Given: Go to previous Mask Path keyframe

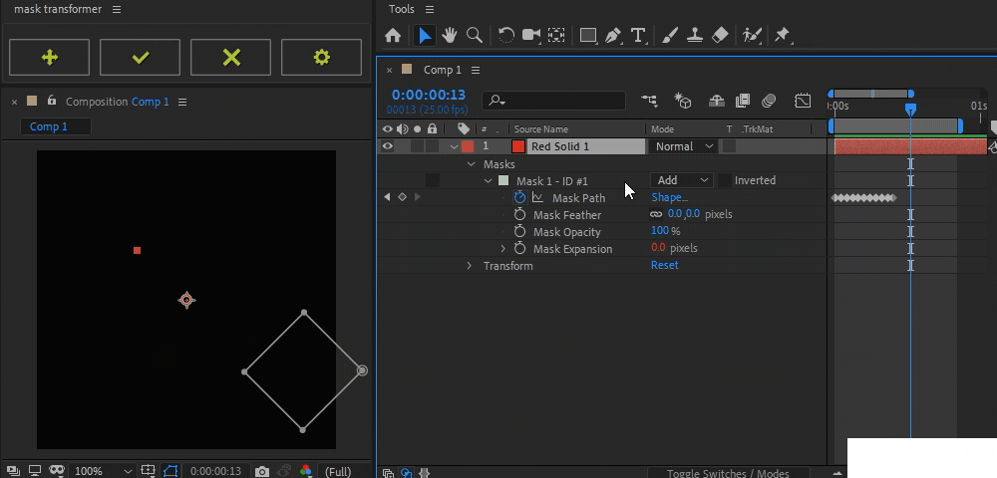Looking at the screenshot, I should click(387, 197).
